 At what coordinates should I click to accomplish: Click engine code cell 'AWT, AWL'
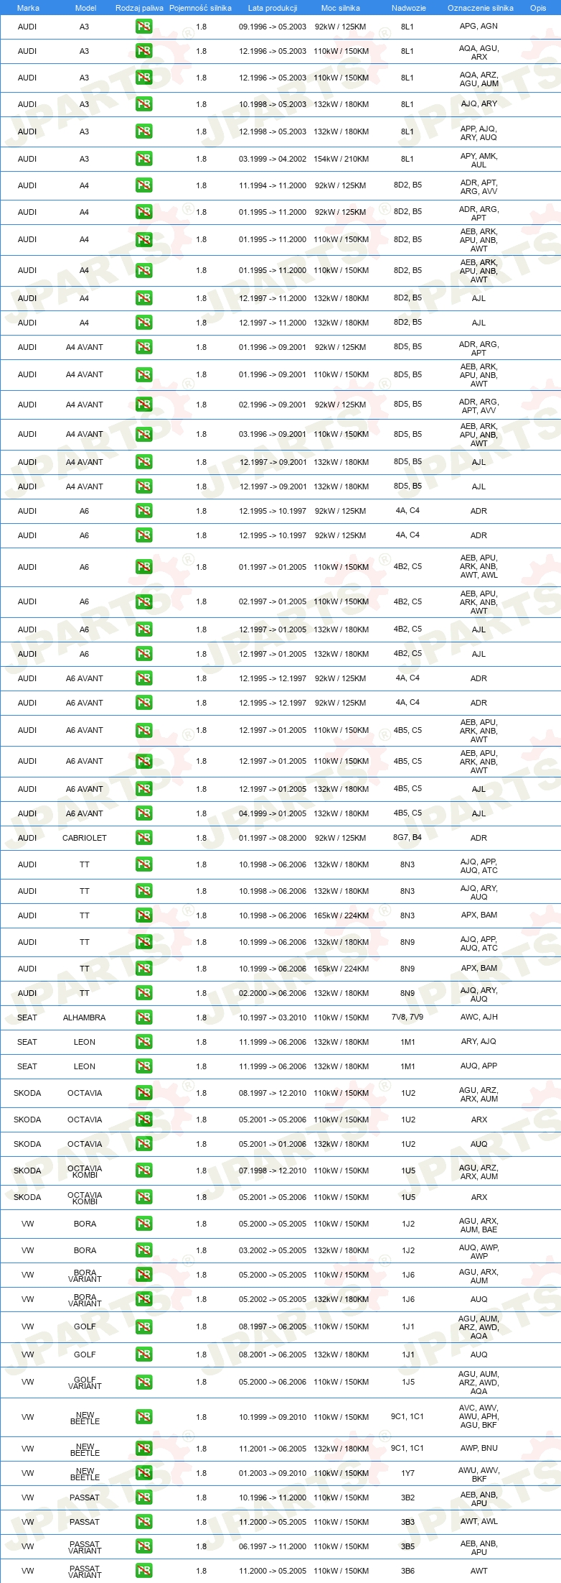(x=478, y=1521)
